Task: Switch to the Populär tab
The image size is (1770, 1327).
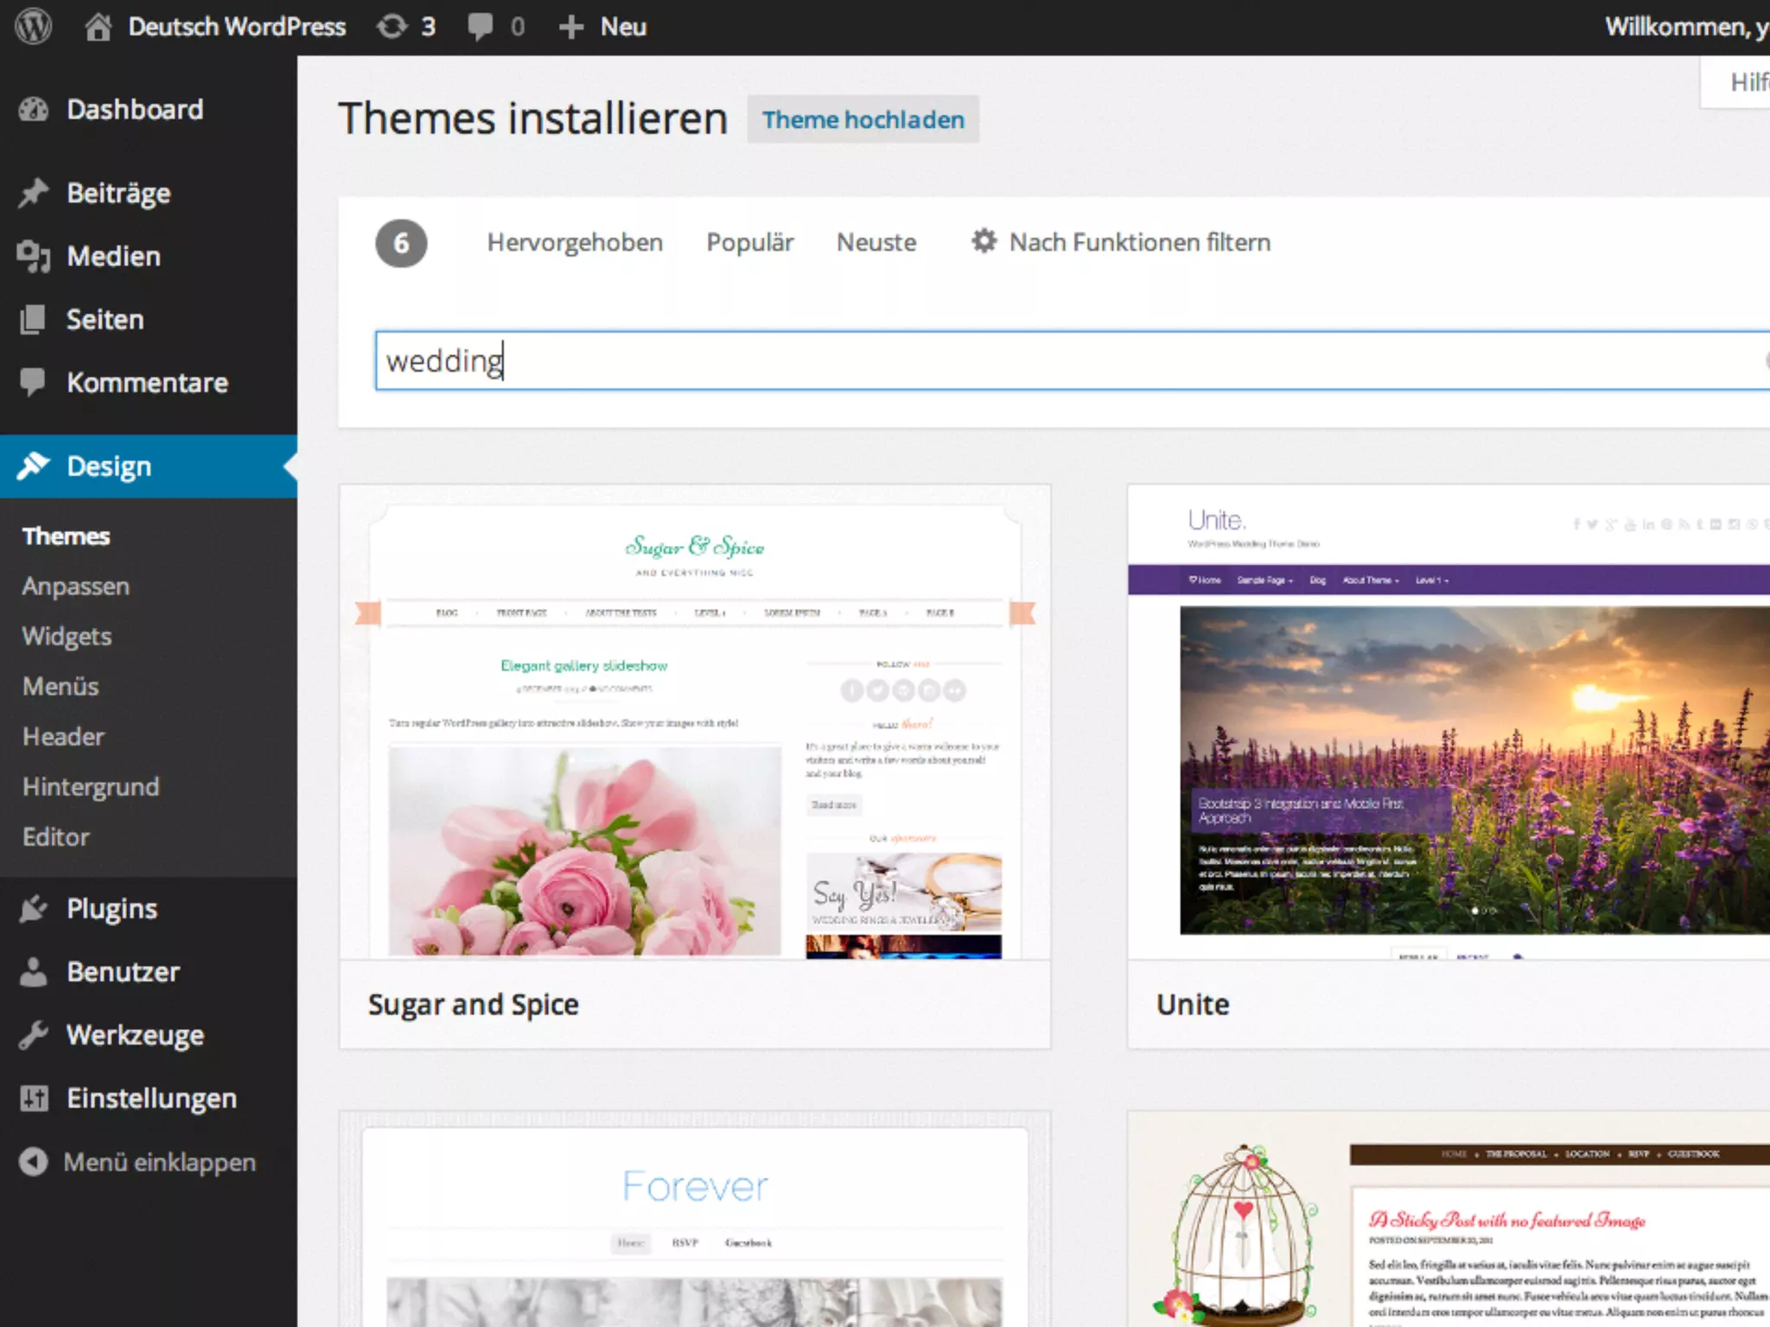Action: click(749, 243)
